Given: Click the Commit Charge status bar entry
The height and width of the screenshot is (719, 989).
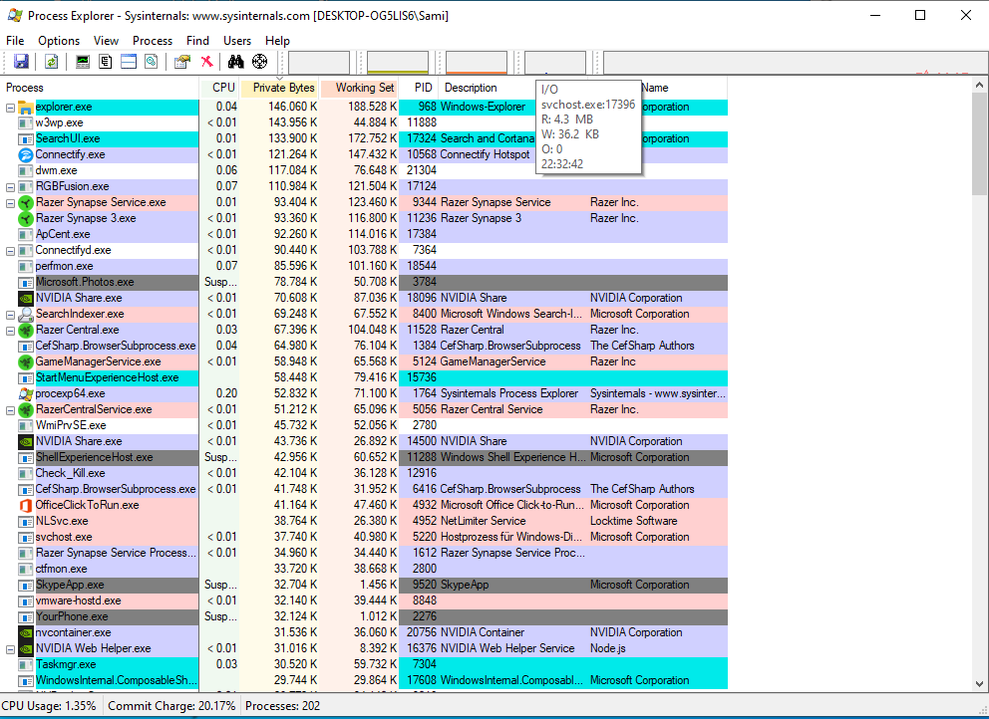Looking at the screenshot, I should click(x=171, y=706).
